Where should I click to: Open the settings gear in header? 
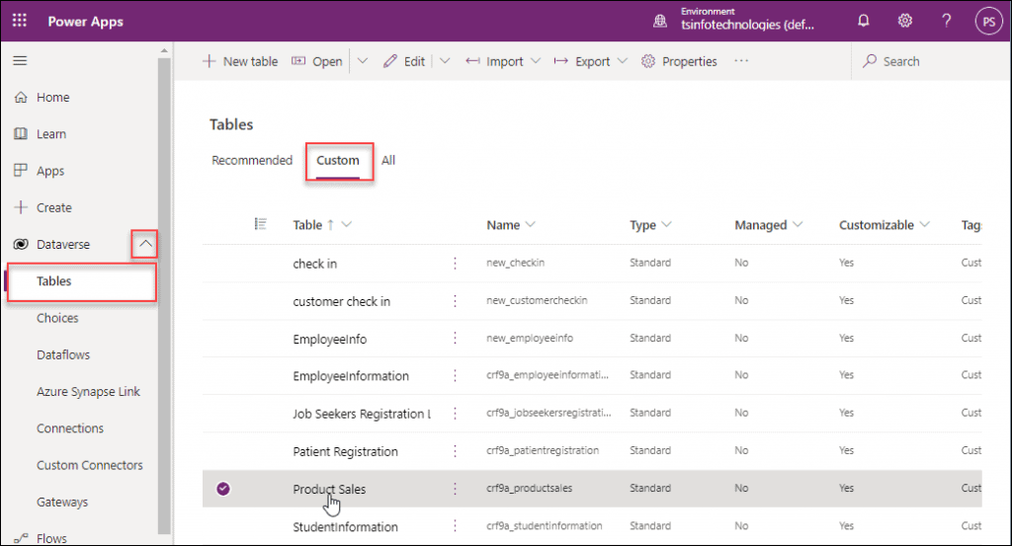[905, 21]
